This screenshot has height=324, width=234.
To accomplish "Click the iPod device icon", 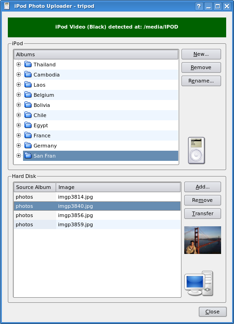I will point(196,150).
